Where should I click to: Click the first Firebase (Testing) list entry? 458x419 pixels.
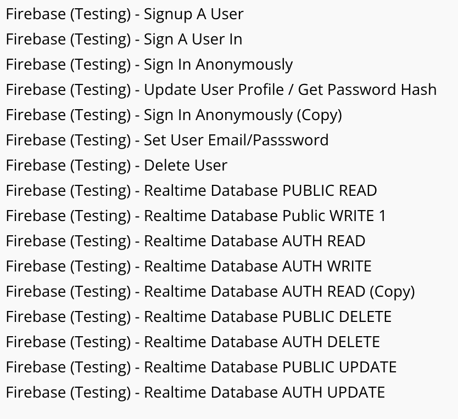coord(125,14)
